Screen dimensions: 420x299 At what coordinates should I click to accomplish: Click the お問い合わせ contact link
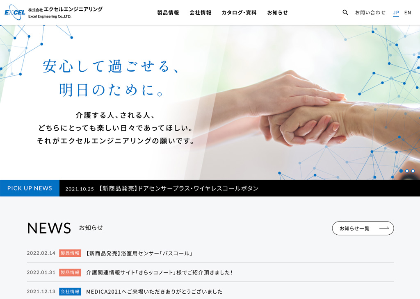pos(370,12)
